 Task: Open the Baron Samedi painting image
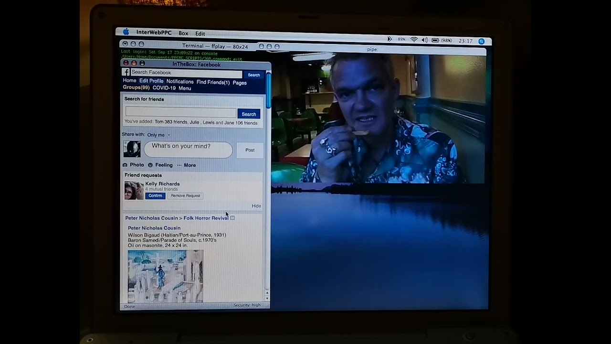tap(165, 276)
